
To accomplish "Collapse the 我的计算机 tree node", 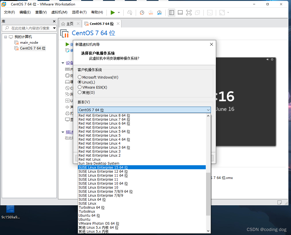I will (5, 37).
